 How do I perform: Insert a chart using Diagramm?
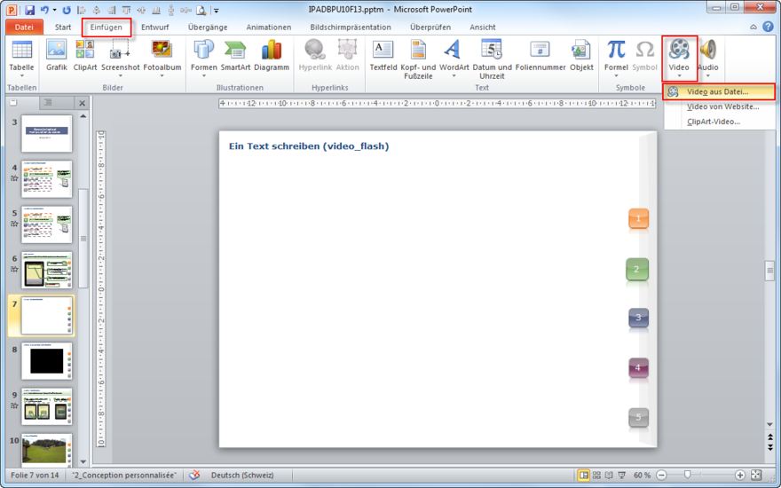point(272,56)
